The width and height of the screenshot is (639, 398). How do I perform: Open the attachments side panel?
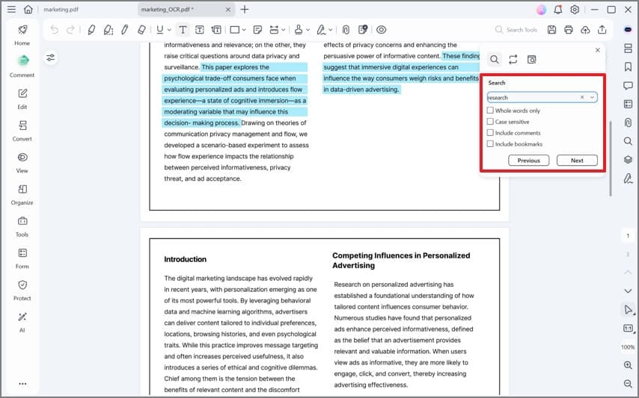[628, 122]
